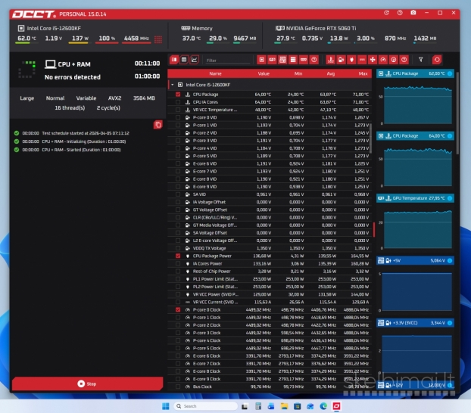Image resolution: width=471 pixels, height=413 pixels.
Task: Toggle the blue circle on the +5V graph
Action: (450, 260)
